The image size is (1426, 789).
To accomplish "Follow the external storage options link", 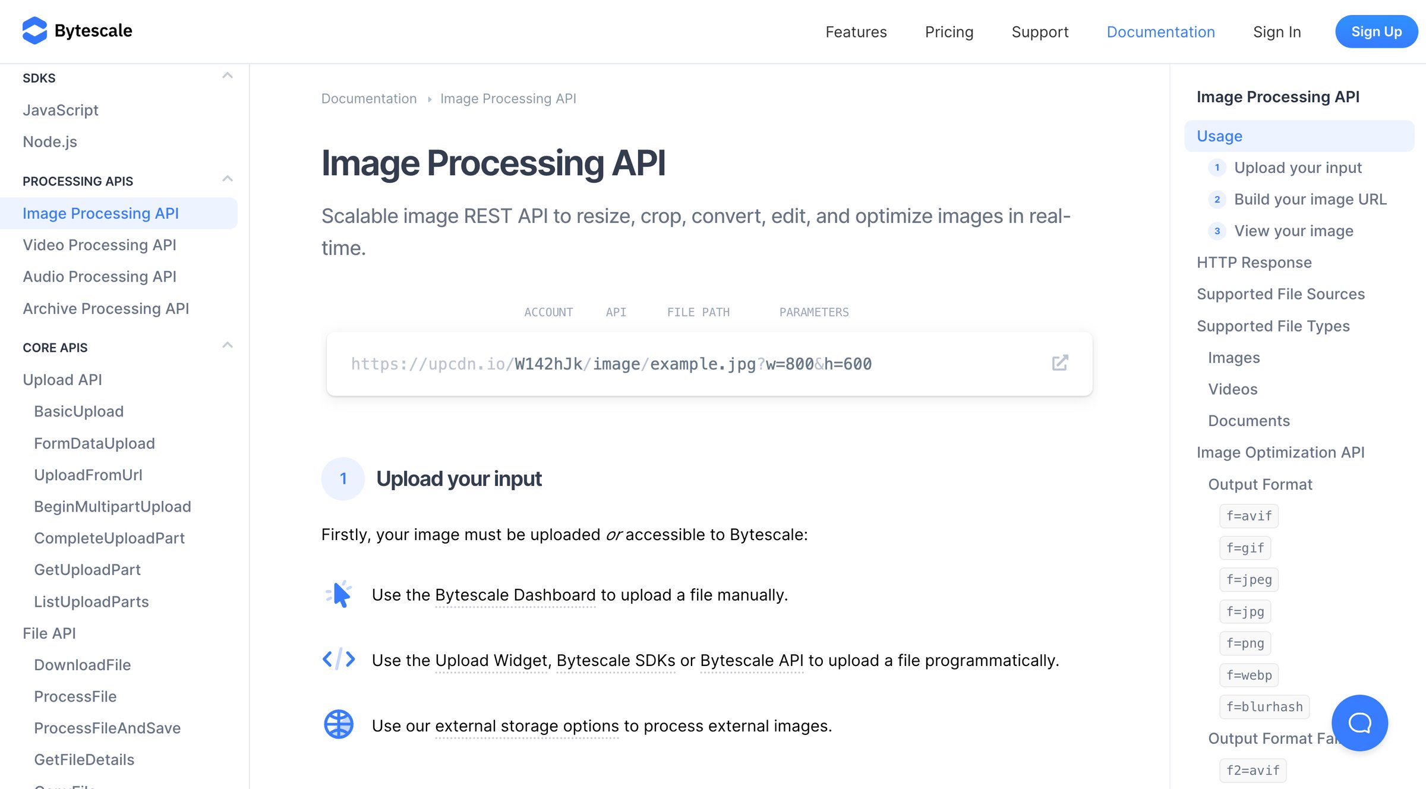I will coord(527,725).
